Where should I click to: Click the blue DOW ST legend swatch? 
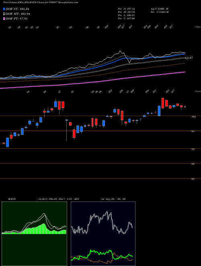tap(4, 9)
